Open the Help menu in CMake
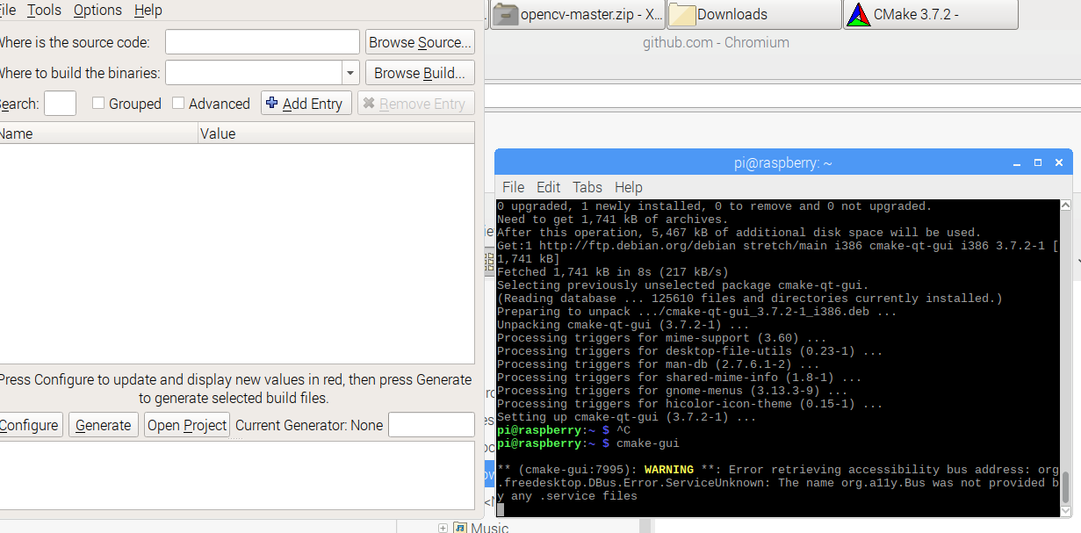1081x533 pixels. point(148,11)
